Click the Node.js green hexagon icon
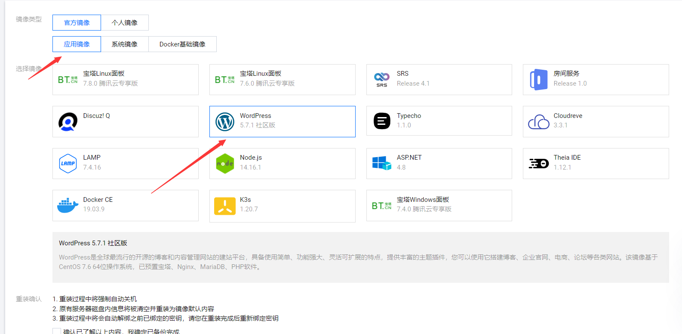This screenshot has height=334, width=682. [x=225, y=164]
